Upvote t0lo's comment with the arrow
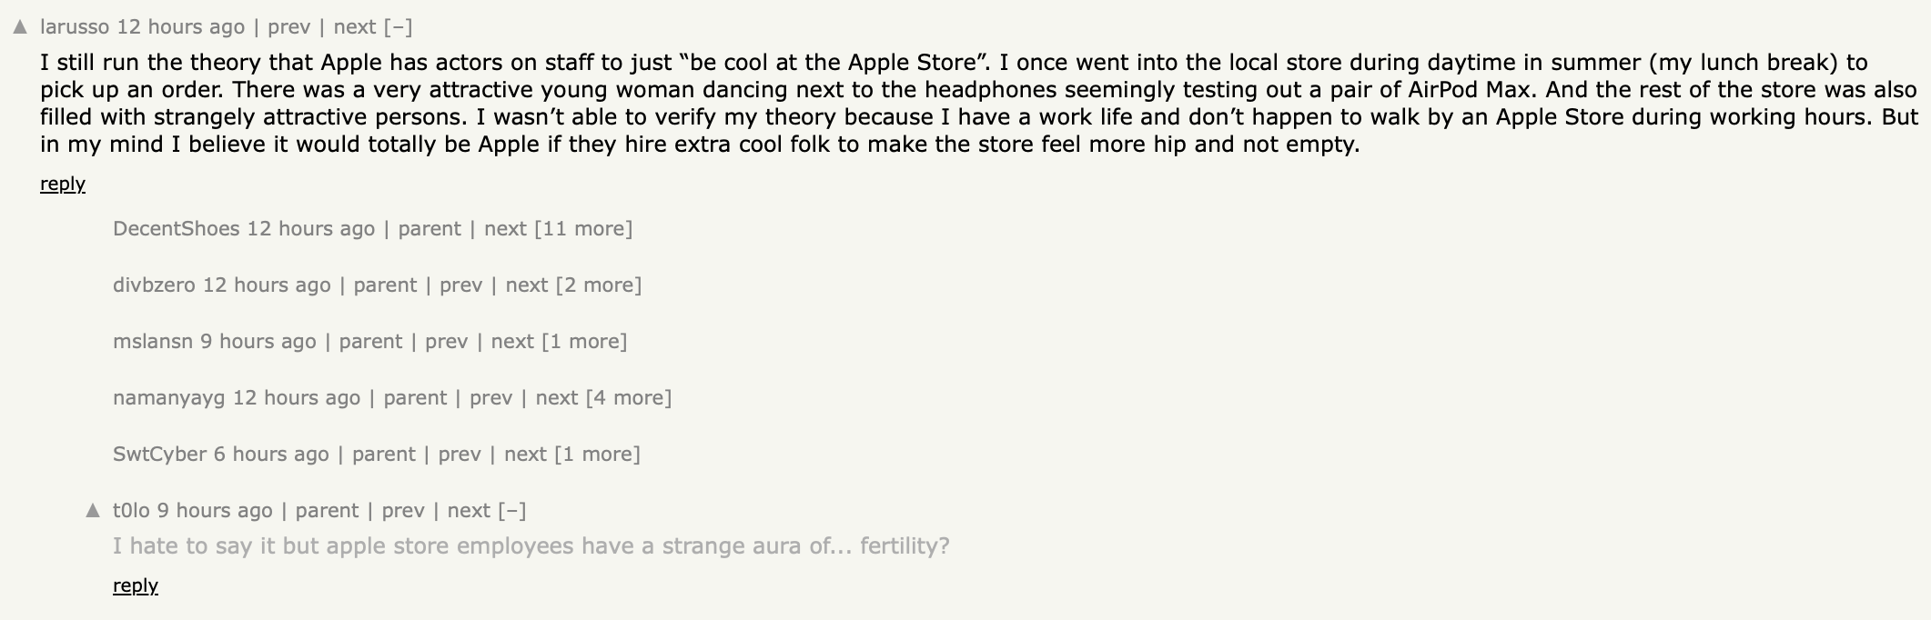The height and width of the screenshot is (620, 1931). point(93,511)
